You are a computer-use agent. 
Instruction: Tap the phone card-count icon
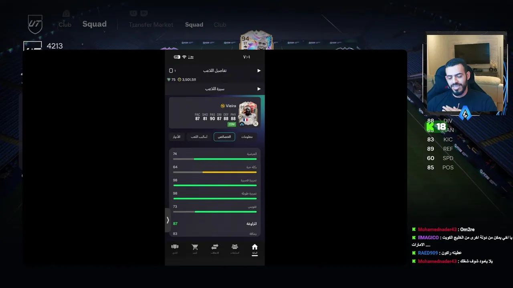point(171,70)
